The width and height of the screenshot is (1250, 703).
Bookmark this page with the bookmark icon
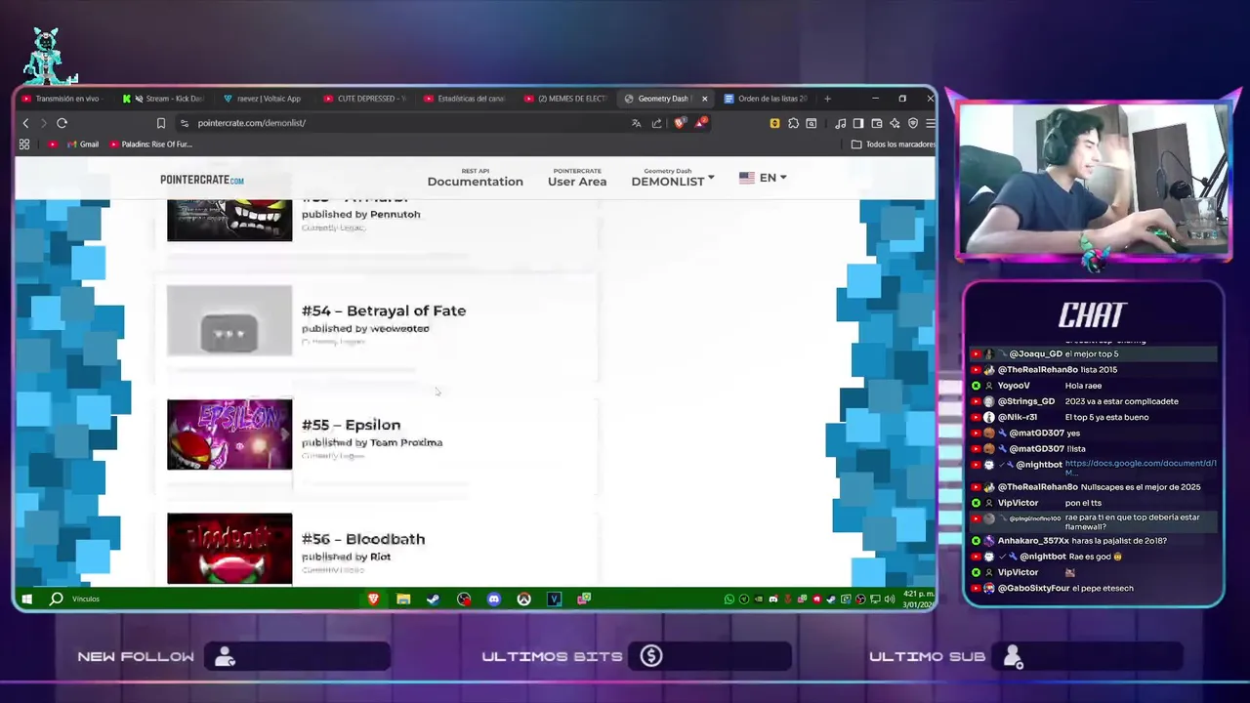(x=161, y=123)
